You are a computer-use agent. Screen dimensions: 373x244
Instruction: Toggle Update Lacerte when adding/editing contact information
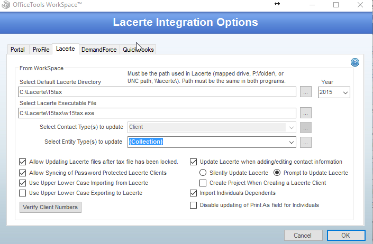[194, 162]
